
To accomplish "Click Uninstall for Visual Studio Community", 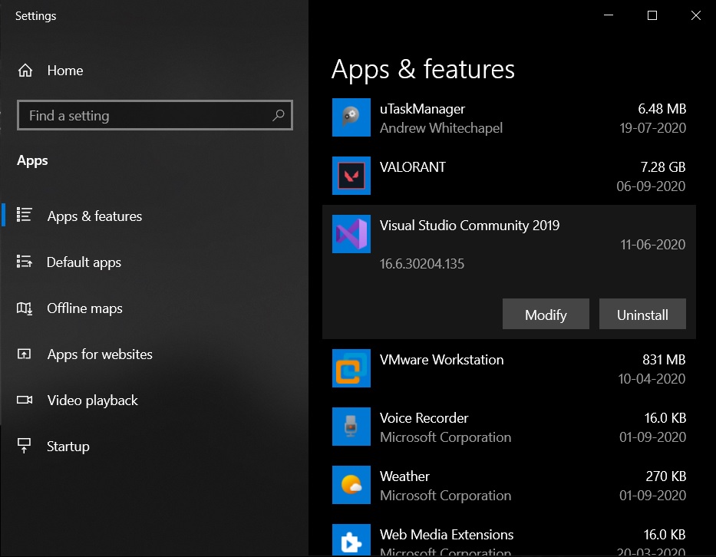I will [642, 314].
